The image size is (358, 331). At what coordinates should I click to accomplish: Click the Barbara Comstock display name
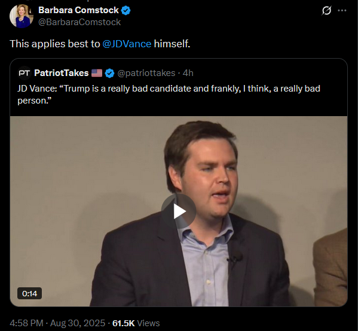tap(78, 10)
